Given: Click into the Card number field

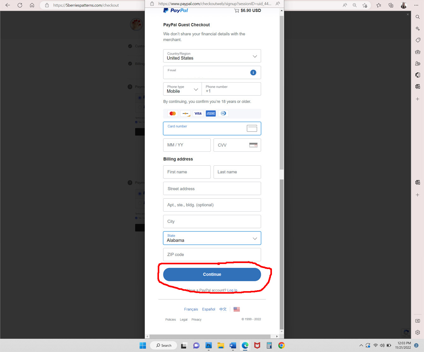Looking at the screenshot, I should [205, 129].
